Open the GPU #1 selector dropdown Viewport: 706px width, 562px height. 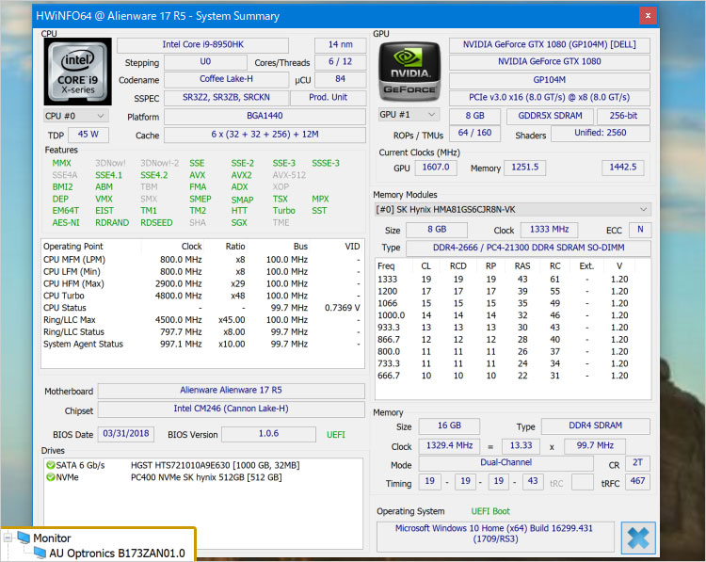point(409,115)
